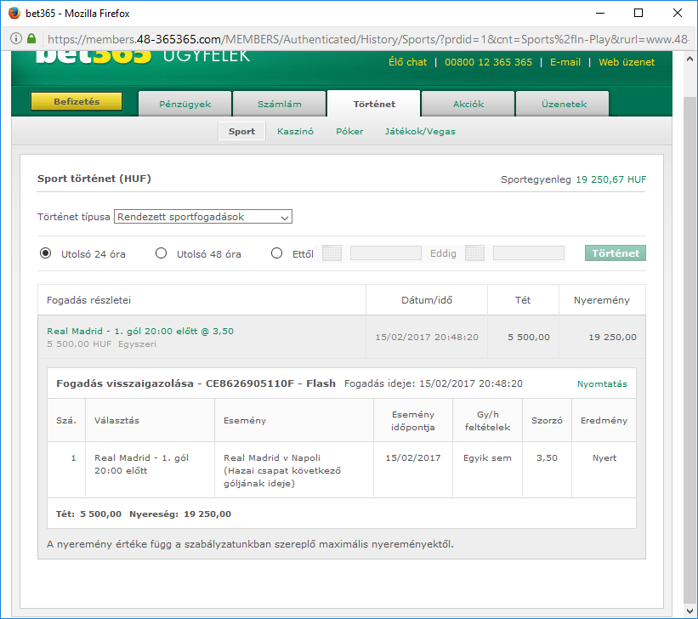Image resolution: width=698 pixels, height=619 pixels.
Task: Open the Kaszinó history sub-tab
Action: [295, 132]
